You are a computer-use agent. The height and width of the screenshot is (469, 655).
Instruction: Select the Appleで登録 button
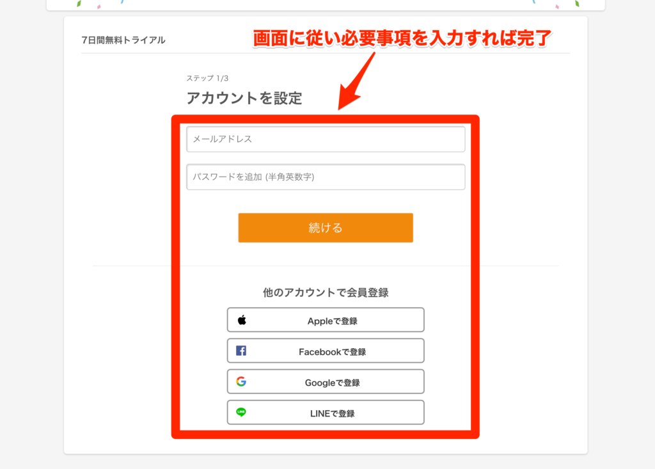[x=326, y=319]
